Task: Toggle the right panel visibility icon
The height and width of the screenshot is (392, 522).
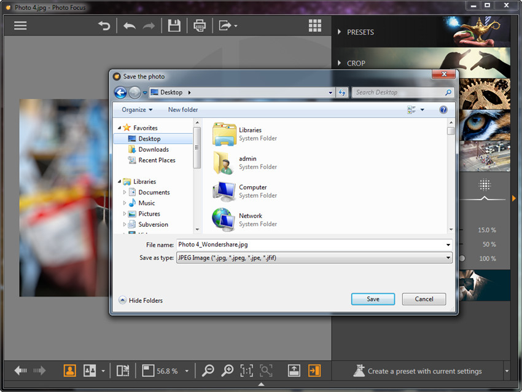Action: click(x=314, y=370)
